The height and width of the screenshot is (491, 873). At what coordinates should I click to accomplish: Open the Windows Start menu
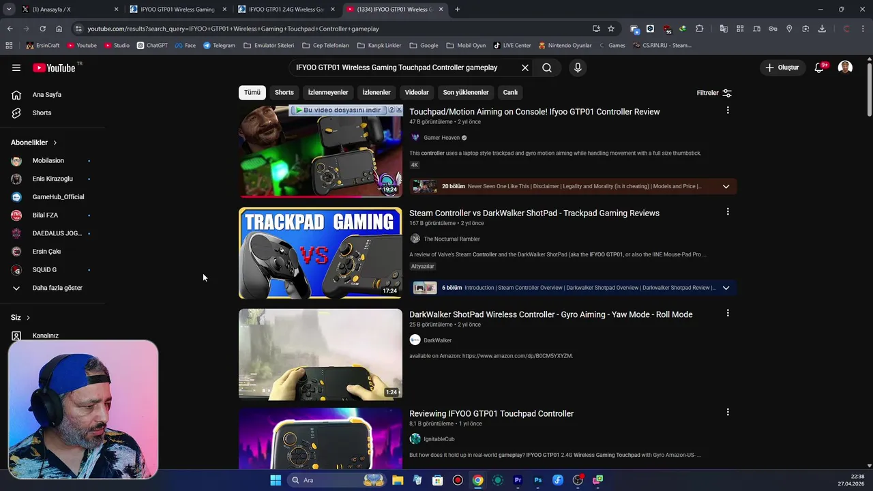(276, 480)
